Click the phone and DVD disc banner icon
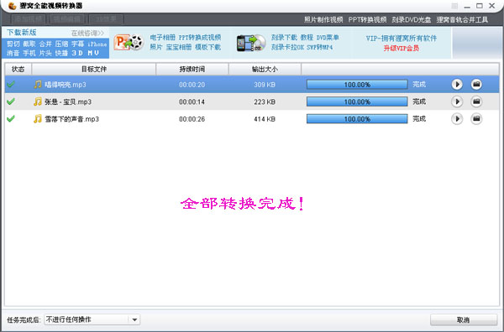The image size is (504, 332). coord(251,43)
